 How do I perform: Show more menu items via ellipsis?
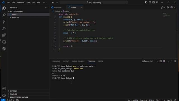coord(44,3)
